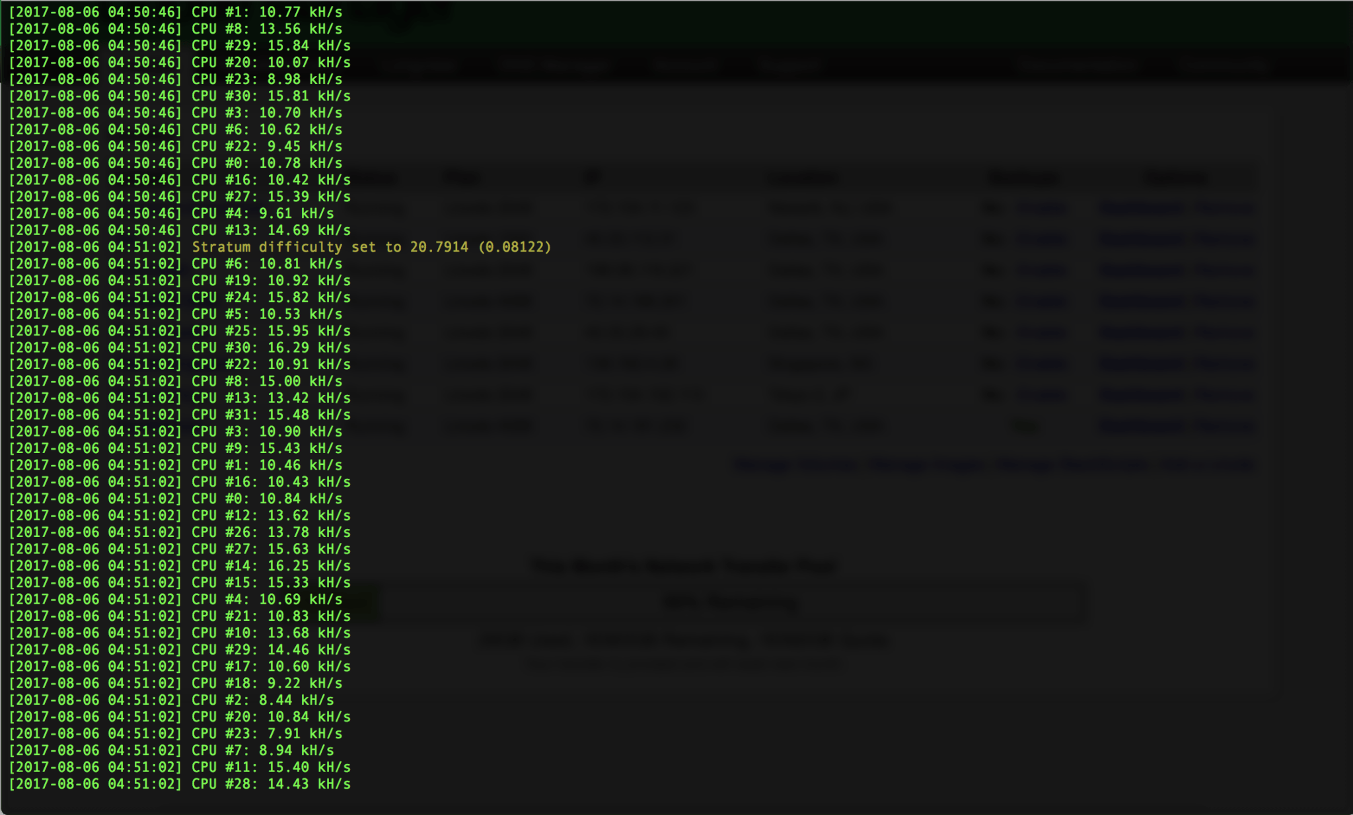Click the 'CPU #20: 10.84 kH/s' line
The image size is (1353, 815).
tap(179, 717)
